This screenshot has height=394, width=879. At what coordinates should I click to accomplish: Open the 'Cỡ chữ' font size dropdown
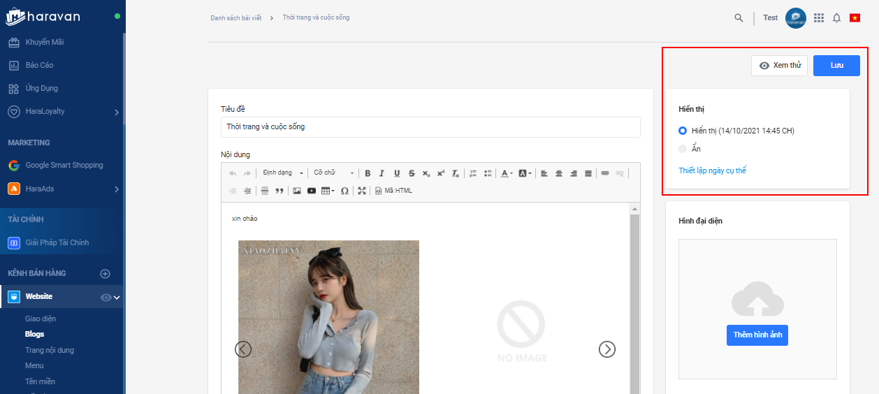coord(334,173)
